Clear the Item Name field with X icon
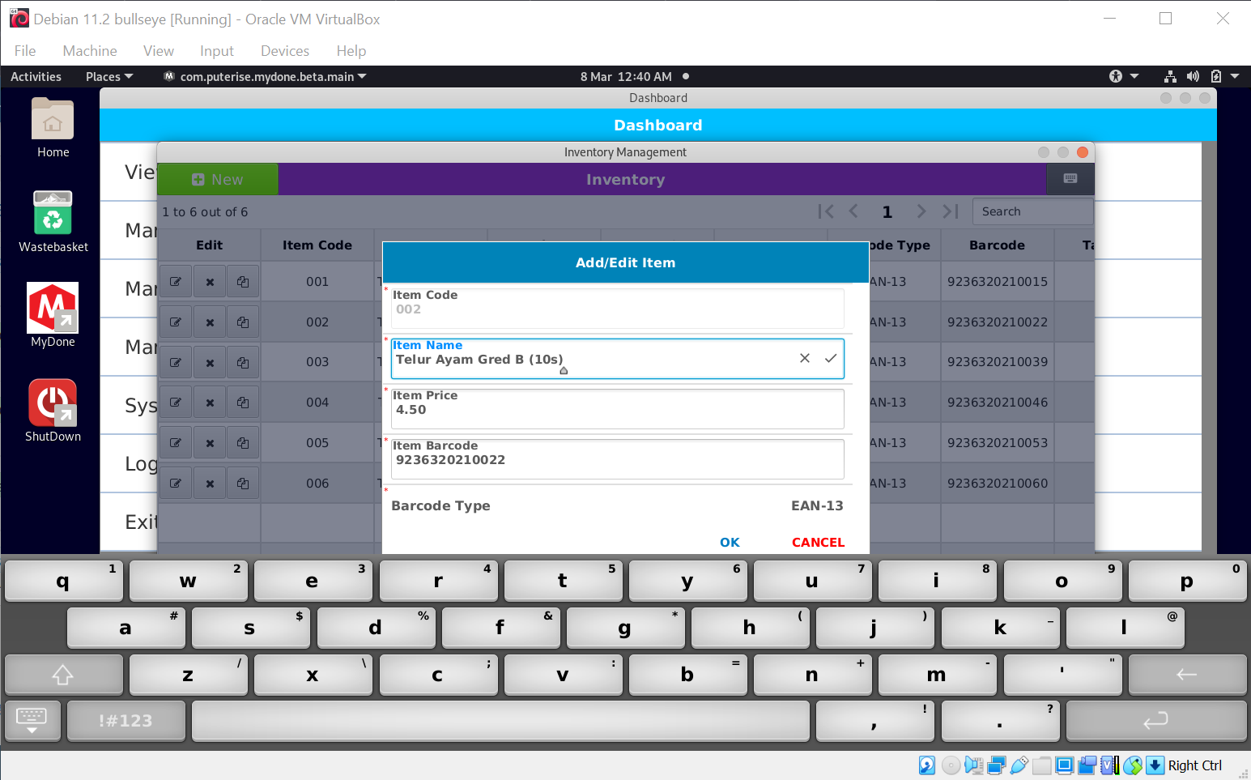The image size is (1251, 780). 805,358
